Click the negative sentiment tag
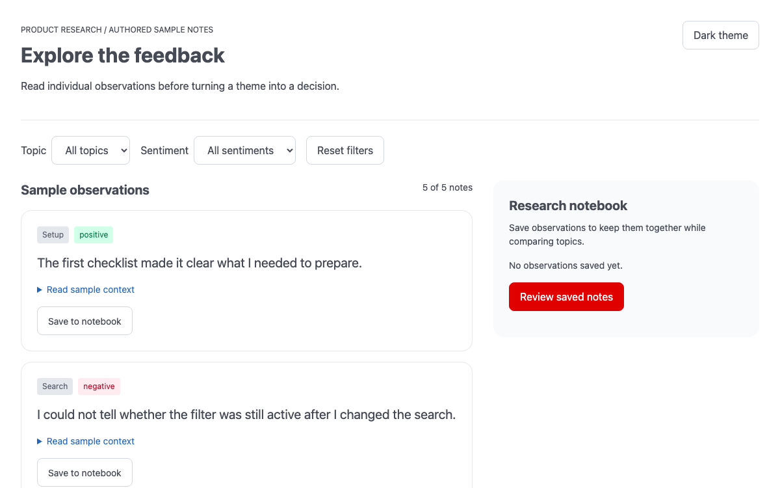Screen dimensions: 780x488 pos(99,386)
